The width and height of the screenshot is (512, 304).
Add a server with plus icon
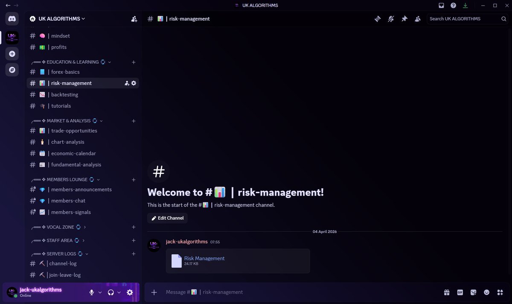coord(12,54)
